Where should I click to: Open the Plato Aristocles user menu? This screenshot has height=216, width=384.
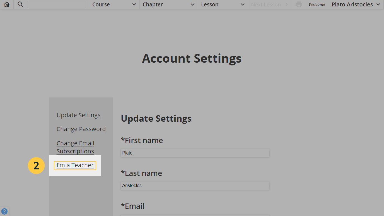pyautogui.click(x=356, y=4)
